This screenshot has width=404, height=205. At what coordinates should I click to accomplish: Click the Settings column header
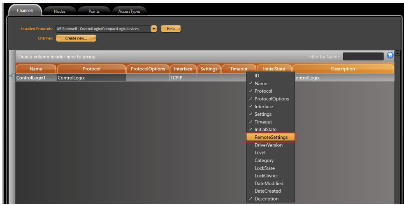point(209,69)
